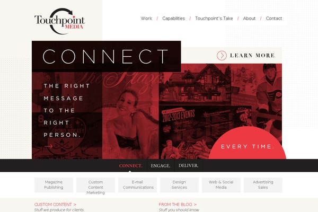Select the Connect slide tab

pos(130,166)
